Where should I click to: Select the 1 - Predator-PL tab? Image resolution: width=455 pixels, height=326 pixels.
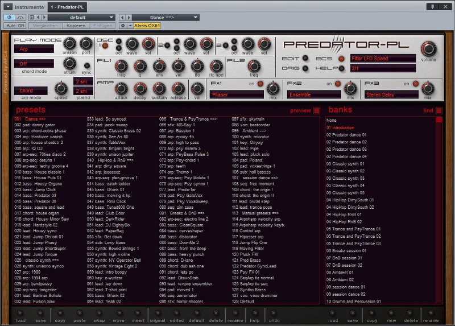click(67, 7)
